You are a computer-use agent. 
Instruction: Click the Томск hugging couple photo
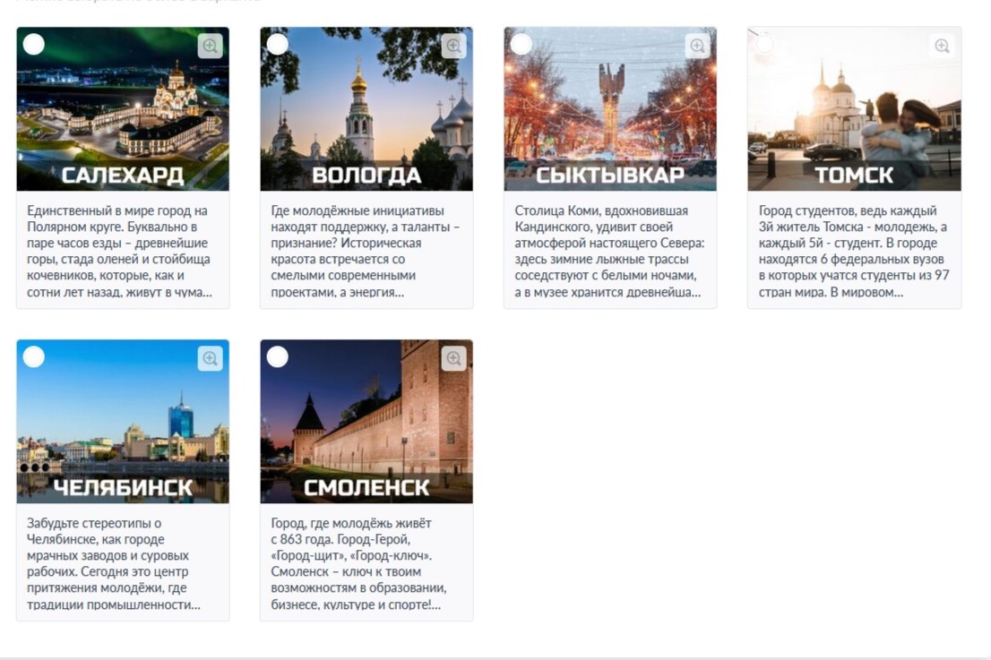pyautogui.click(x=855, y=108)
